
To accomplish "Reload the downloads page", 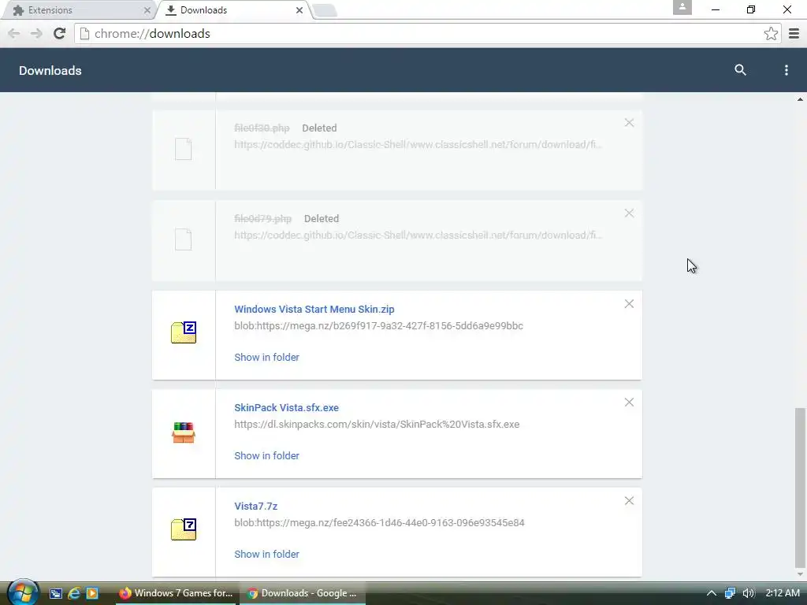I will click(59, 33).
